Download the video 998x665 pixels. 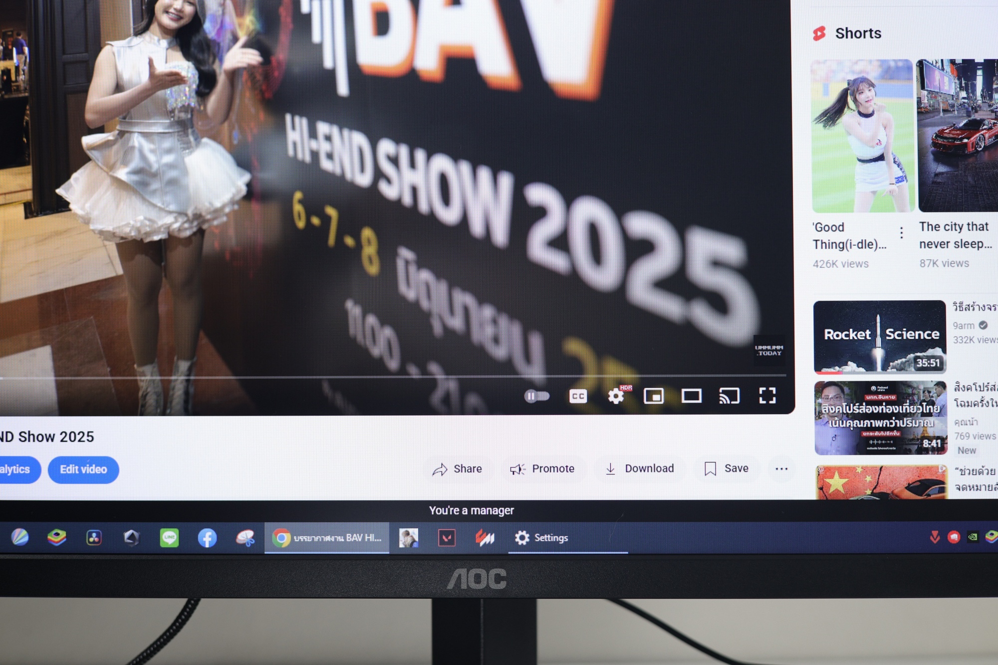(639, 468)
